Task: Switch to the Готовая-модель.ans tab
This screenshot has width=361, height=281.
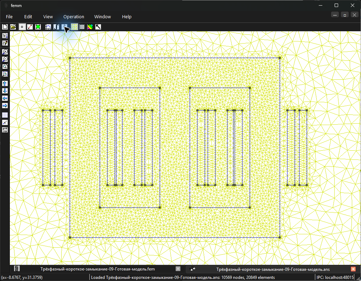Action: pos(273,269)
